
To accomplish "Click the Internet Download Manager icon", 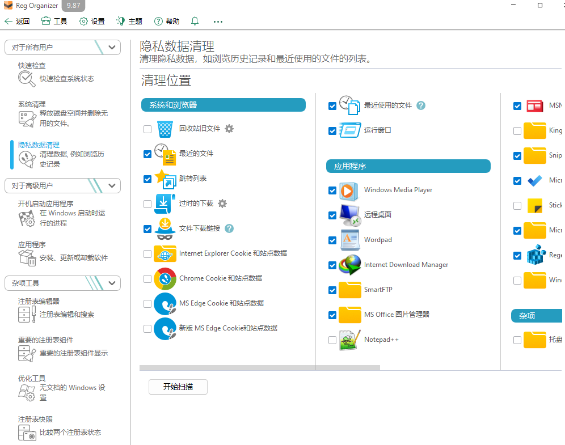I will pyautogui.click(x=349, y=265).
